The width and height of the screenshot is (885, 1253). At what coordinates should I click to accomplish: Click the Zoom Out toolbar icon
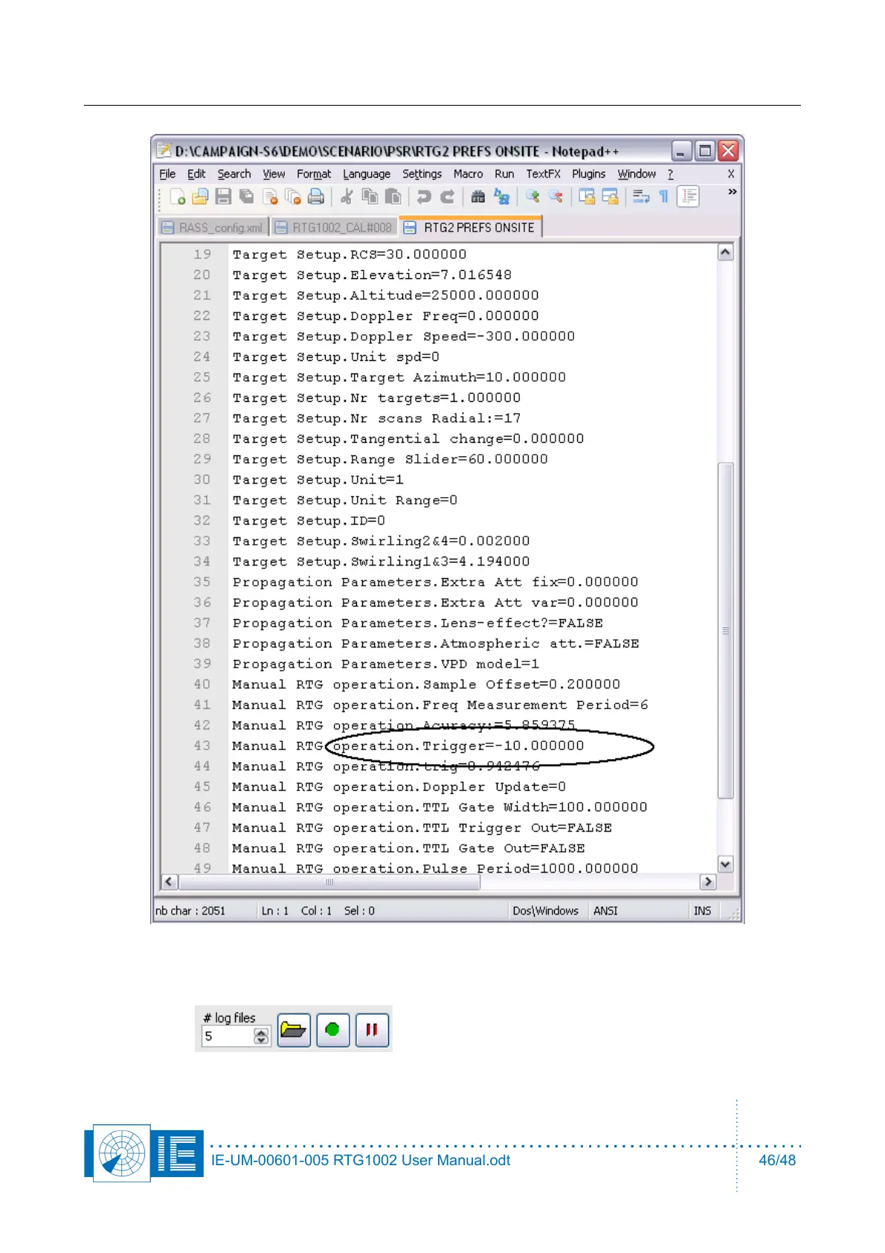point(556,196)
